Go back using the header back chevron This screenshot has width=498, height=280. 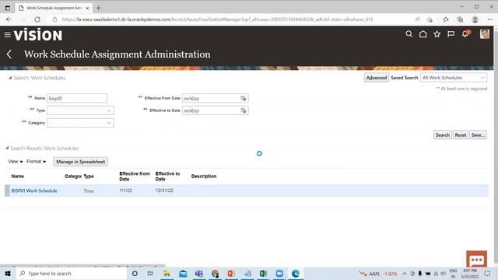tap(9, 54)
